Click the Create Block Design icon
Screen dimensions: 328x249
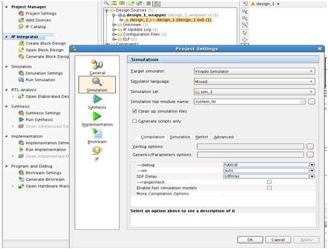click(x=21, y=43)
